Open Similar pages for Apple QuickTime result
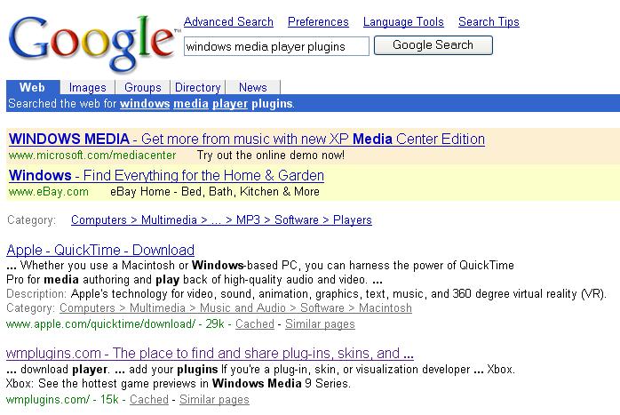Image resolution: width=620 pixels, height=415 pixels. click(320, 324)
